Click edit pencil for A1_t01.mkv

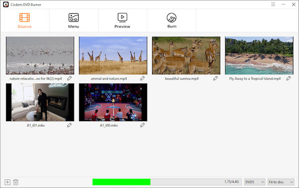coord(69,125)
